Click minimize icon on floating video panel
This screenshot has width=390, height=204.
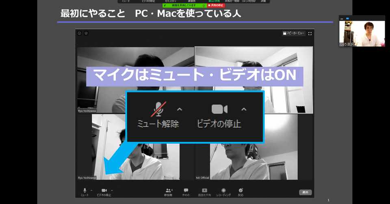coord(342,19)
